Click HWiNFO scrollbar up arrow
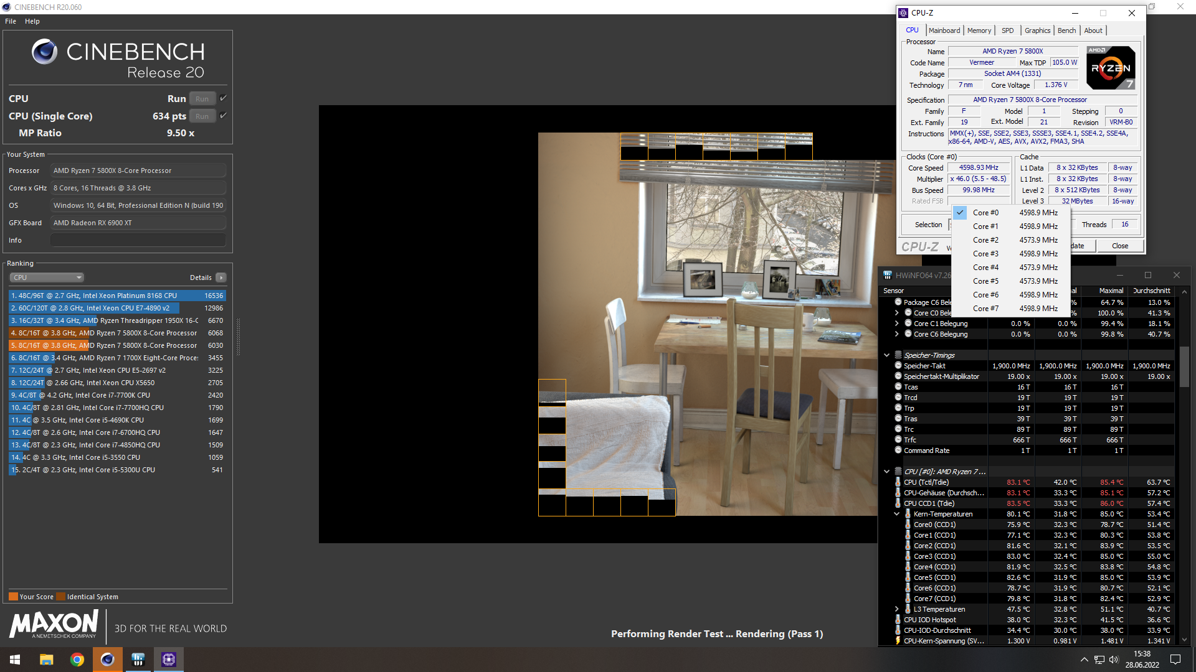 coord(1184,291)
